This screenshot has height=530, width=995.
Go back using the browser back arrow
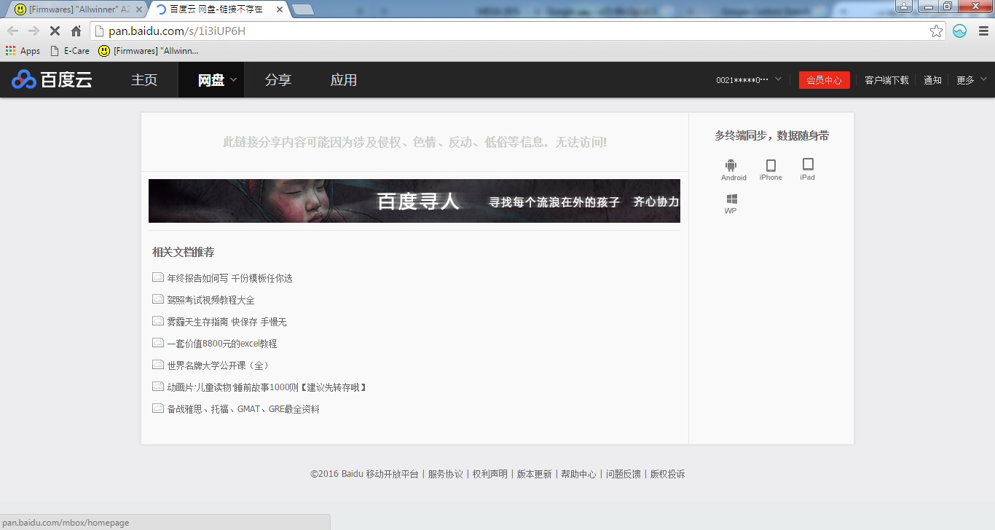[x=12, y=31]
